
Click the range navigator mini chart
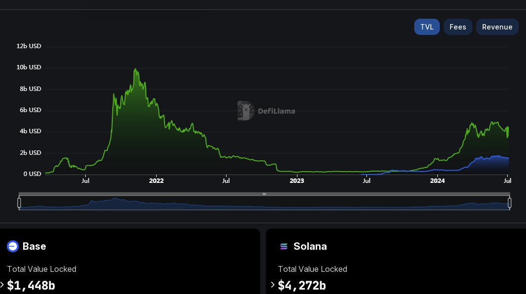pyautogui.click(x=264, y=203)
